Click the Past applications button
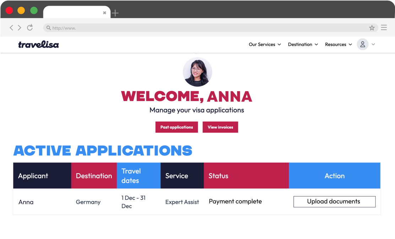 pyautogui.click(x=177, y=127)
